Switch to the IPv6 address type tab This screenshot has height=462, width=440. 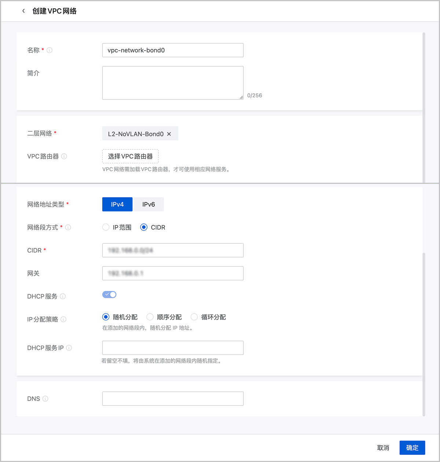click(148, 204)
